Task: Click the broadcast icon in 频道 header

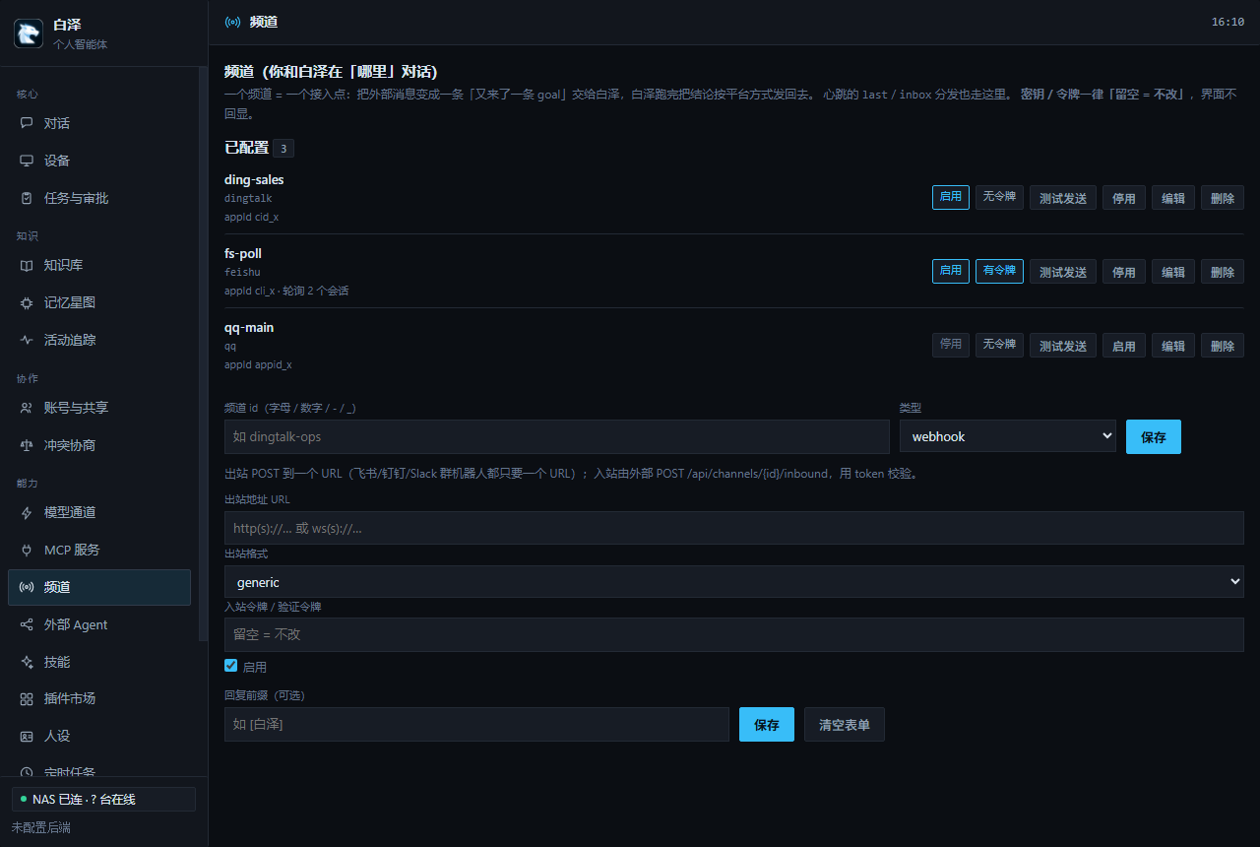Action: (x=232, y=22)
